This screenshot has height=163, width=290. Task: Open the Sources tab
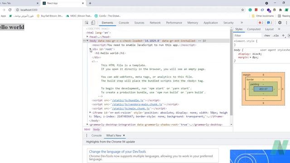tap(139, 23)
